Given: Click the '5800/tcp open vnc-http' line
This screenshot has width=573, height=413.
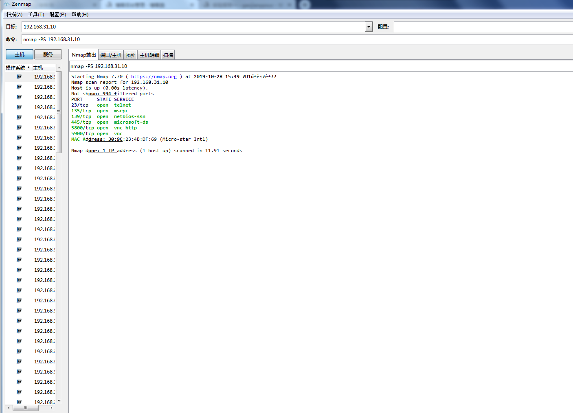Looking at the screenshot, I should 104,128.
